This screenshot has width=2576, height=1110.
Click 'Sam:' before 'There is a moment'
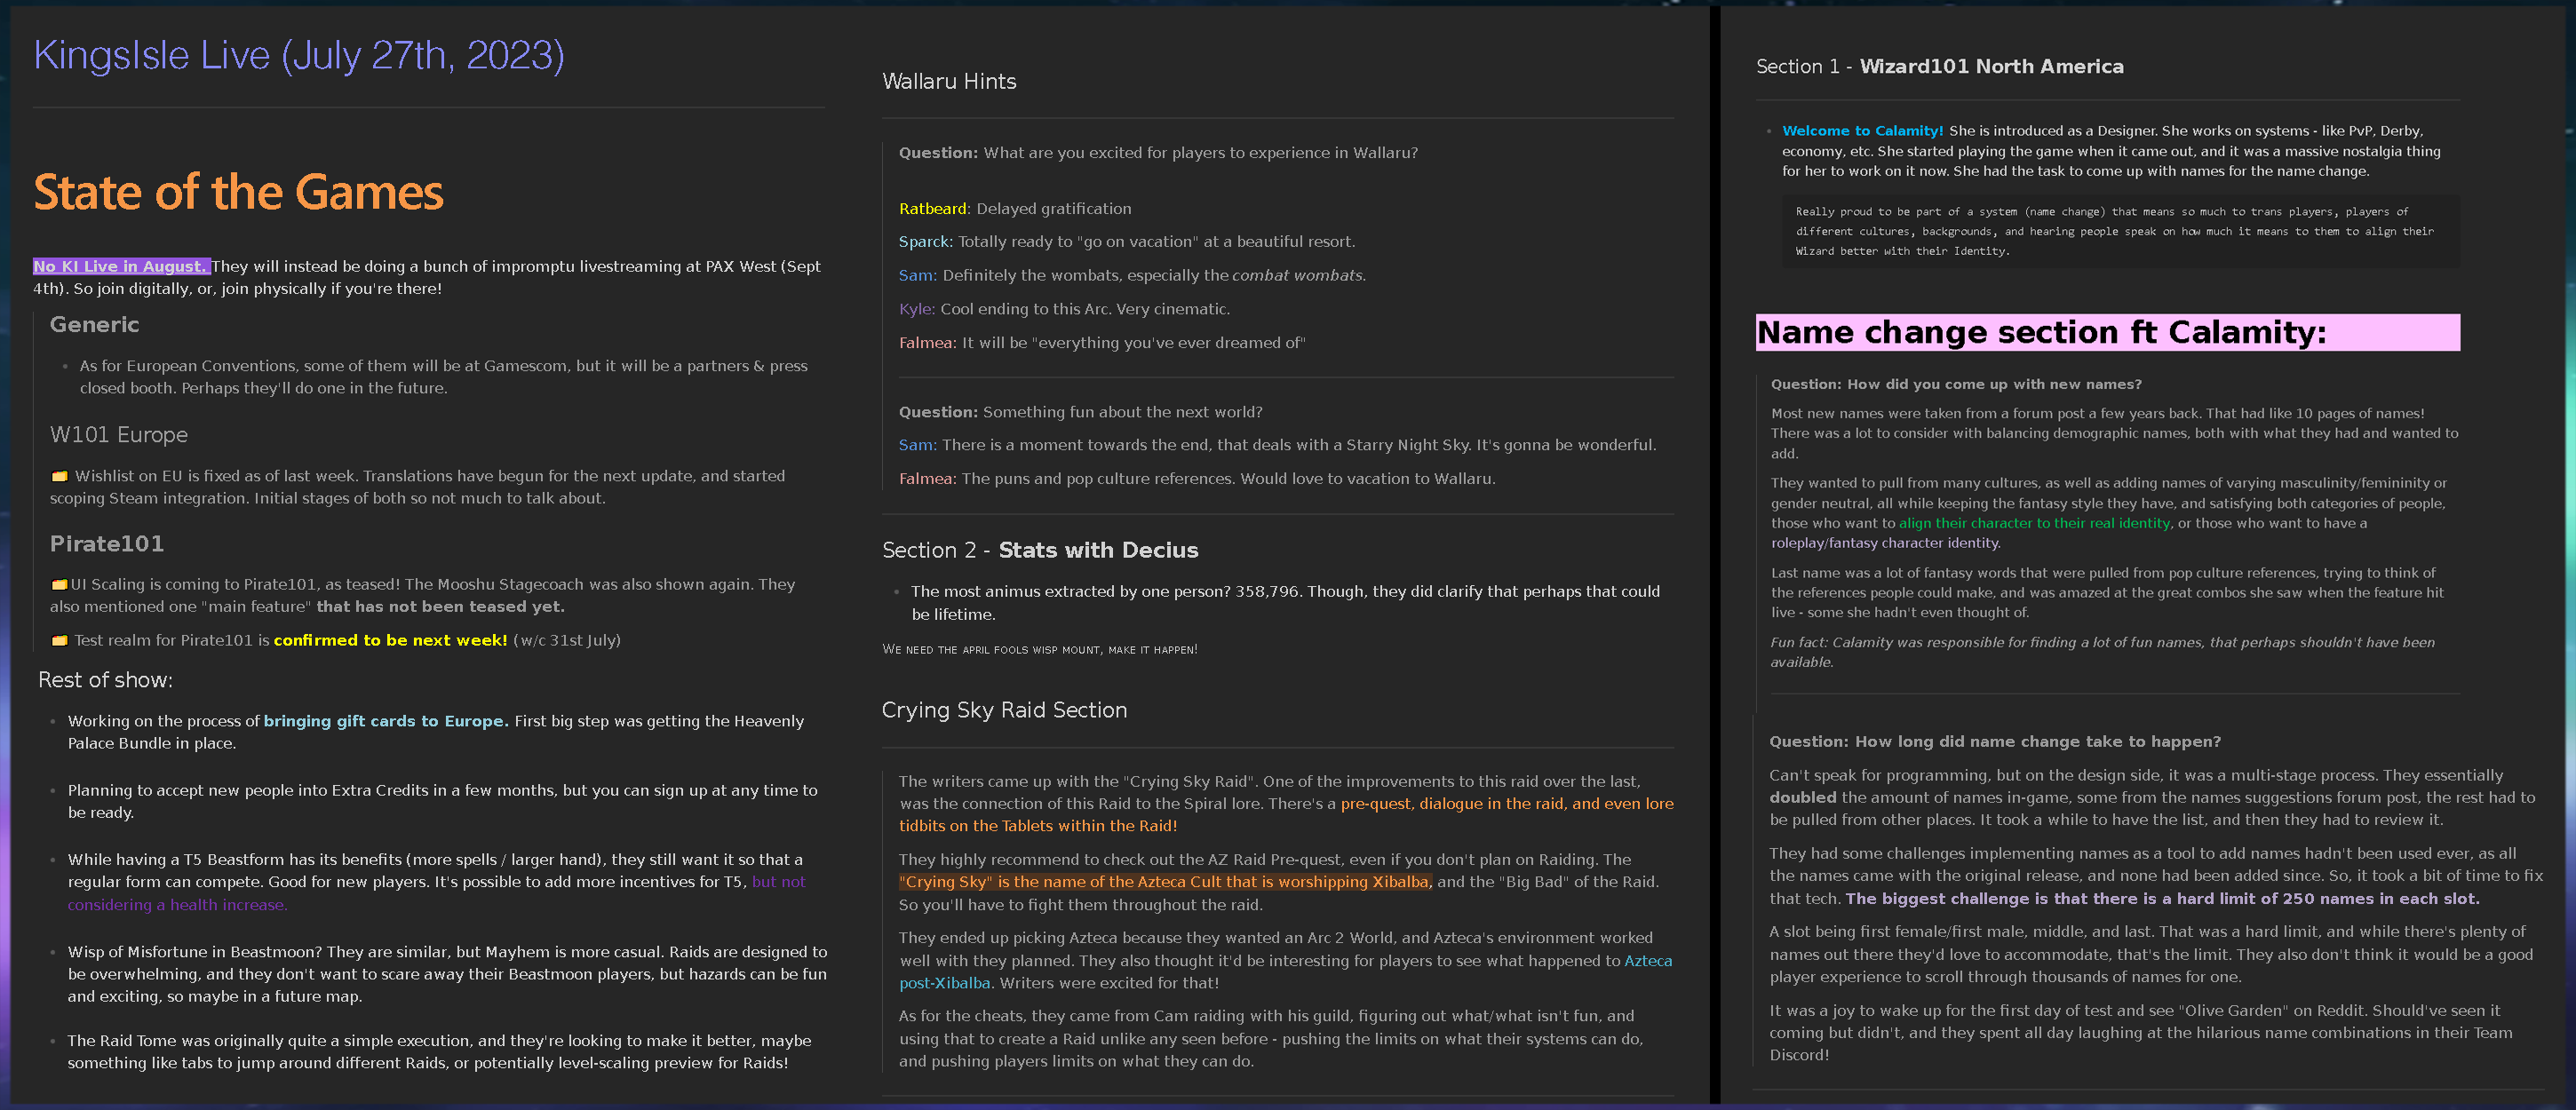click(x=917, y=444)
